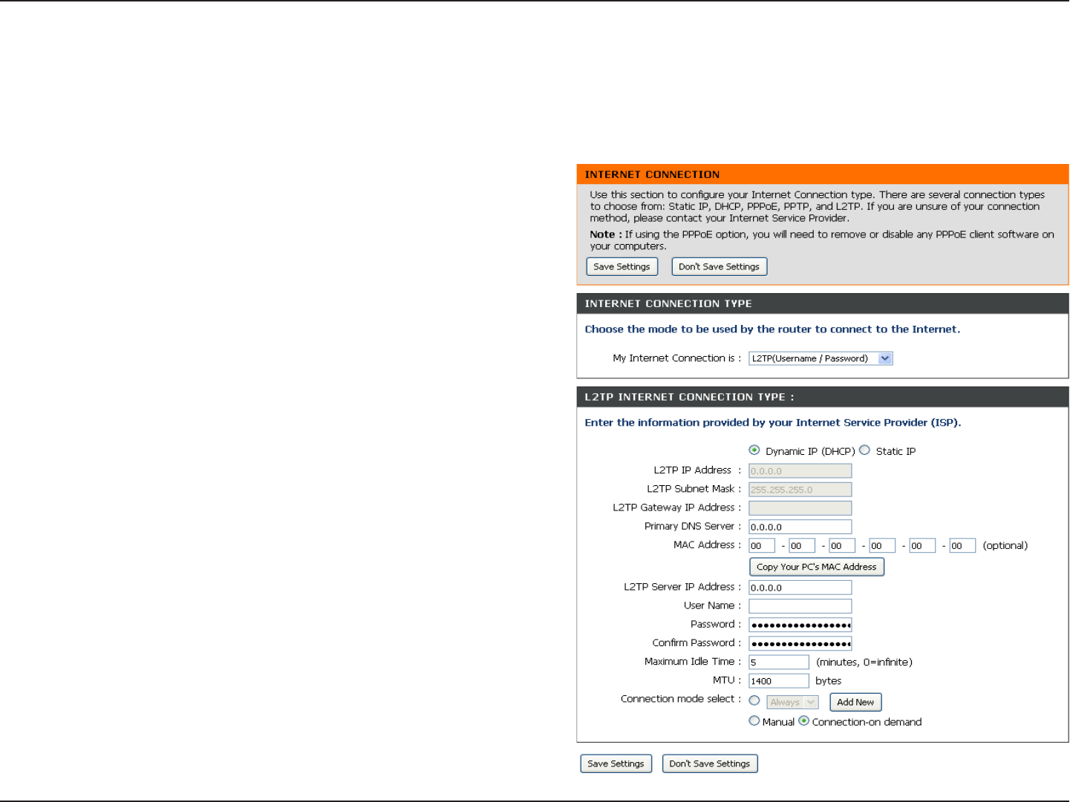Click the "(minutes, 0=infinite)" hint text
The image size is (1070, 802).
[864, 662]
